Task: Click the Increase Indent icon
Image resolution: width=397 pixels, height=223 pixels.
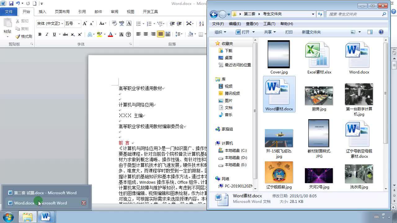Action: pos(179,24)
